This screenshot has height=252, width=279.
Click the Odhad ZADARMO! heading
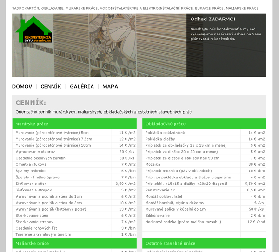(213, 19)
